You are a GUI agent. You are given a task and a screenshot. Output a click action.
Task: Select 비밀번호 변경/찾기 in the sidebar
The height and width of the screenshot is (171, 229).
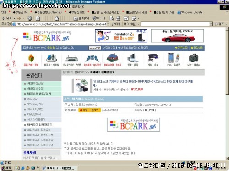[41, 93]
